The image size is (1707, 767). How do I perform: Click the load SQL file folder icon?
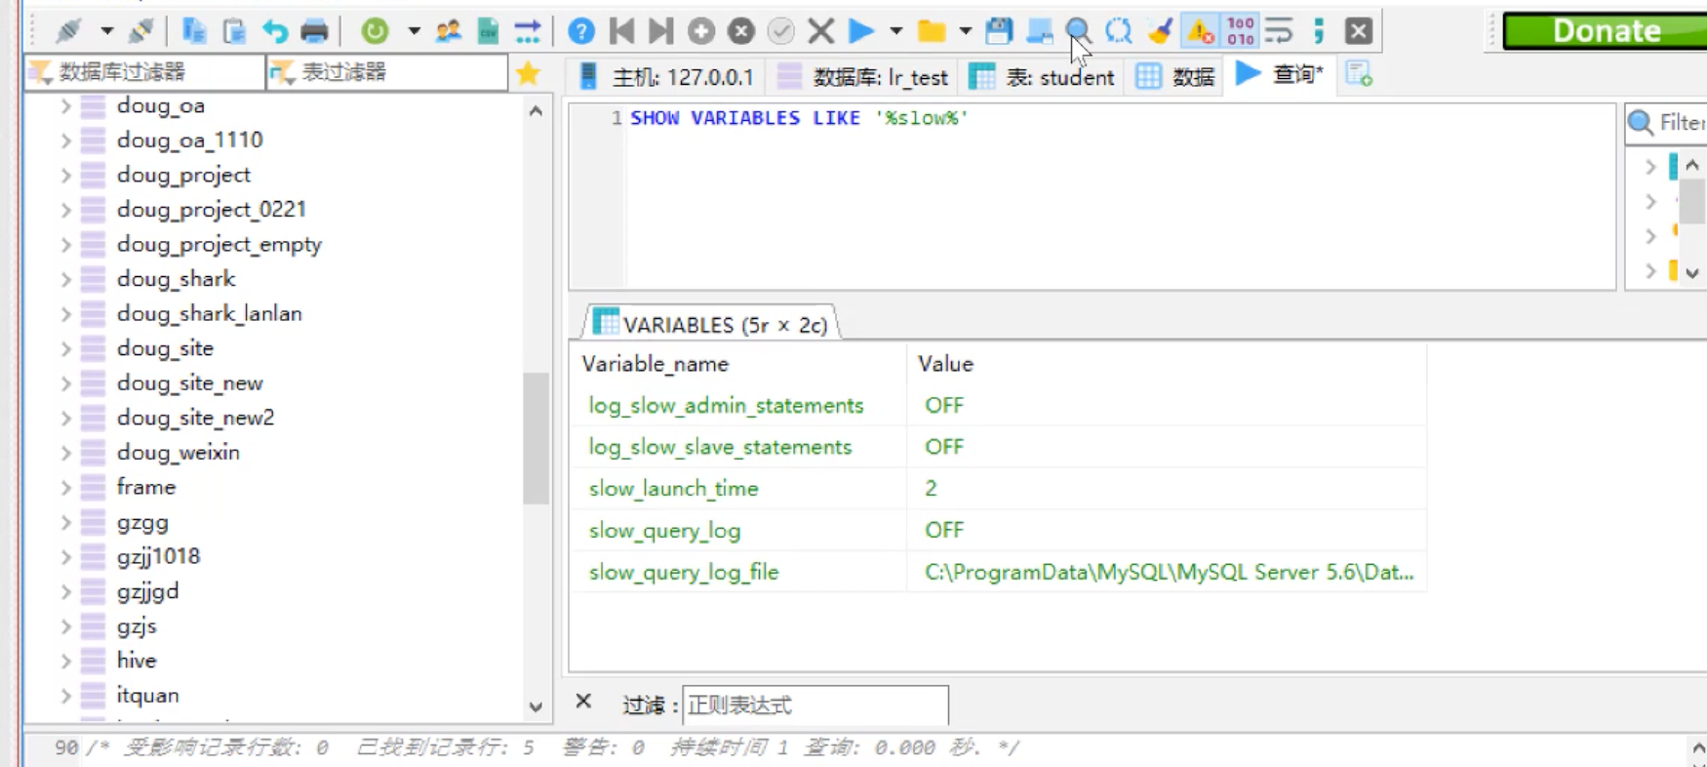[x=932, y=31]
